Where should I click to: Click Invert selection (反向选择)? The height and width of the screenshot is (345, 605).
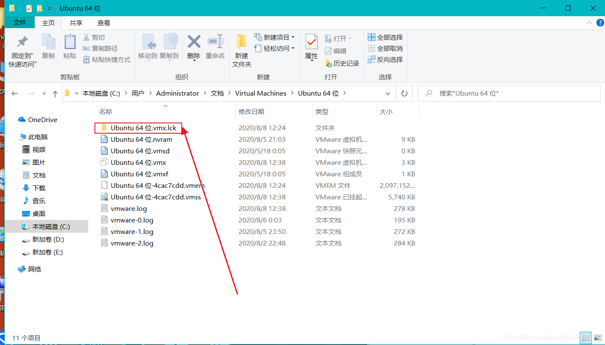click(385, 60)
